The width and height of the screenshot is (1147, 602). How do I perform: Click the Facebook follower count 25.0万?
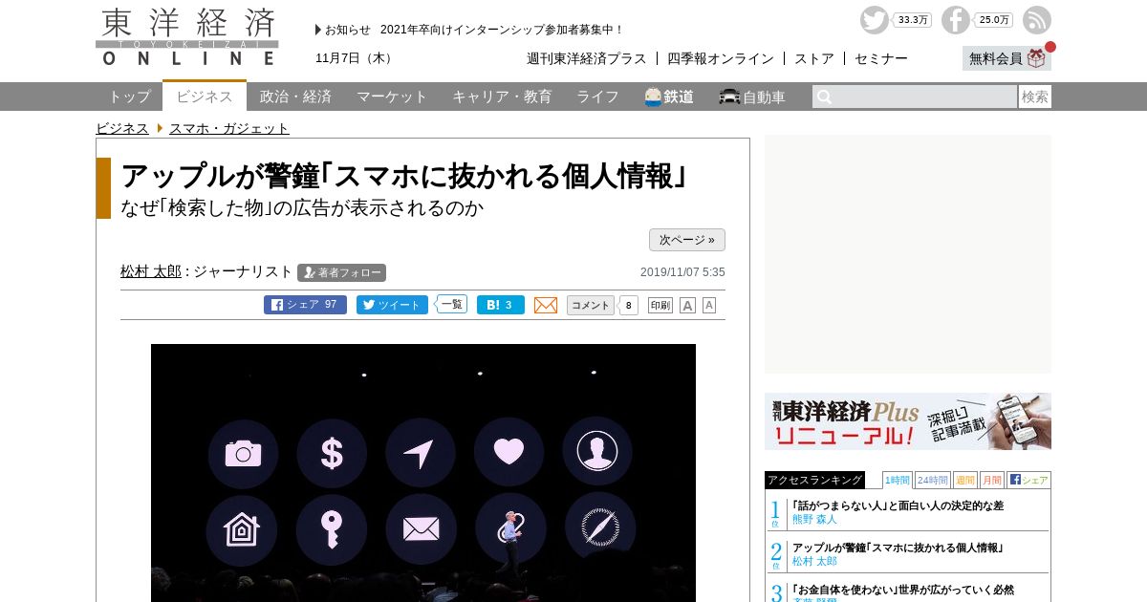(x=994, y=20)
